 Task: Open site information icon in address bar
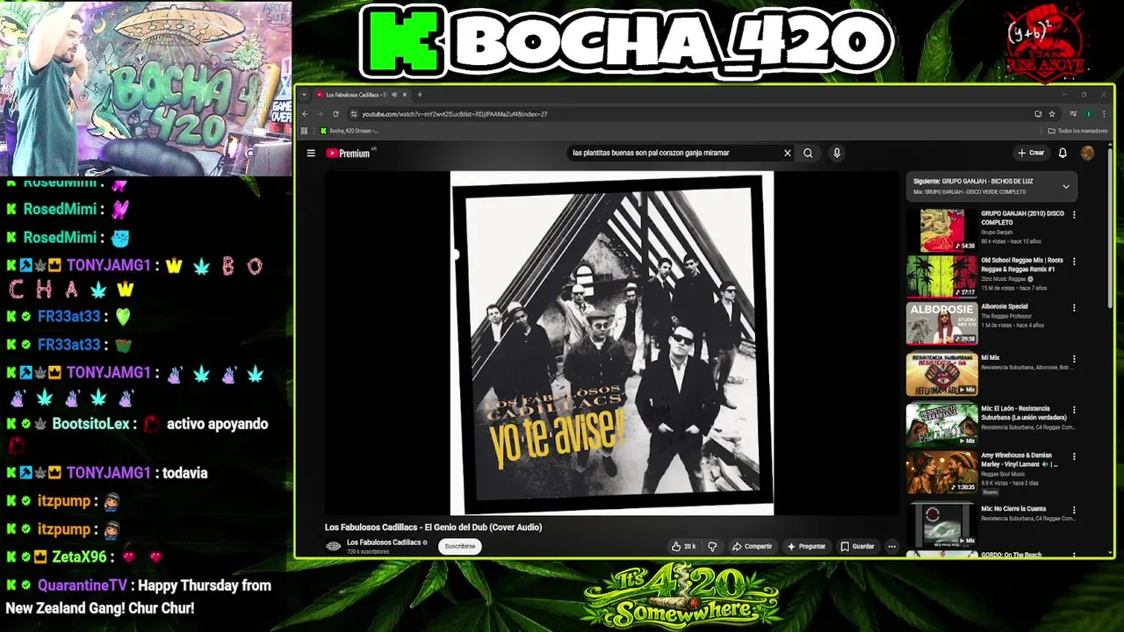[x=354, y=114]
